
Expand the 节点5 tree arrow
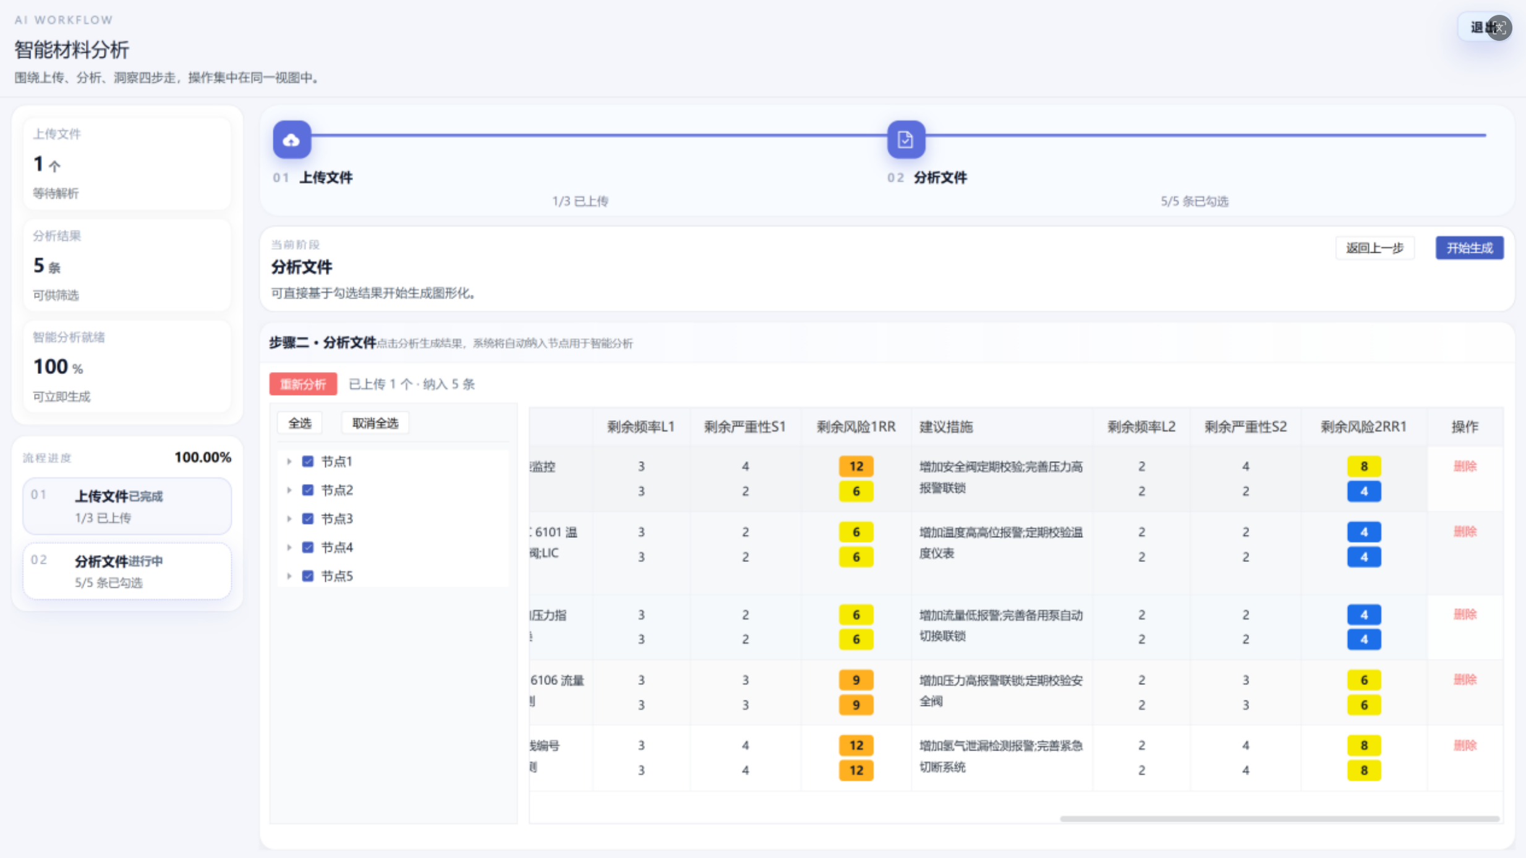289,576
